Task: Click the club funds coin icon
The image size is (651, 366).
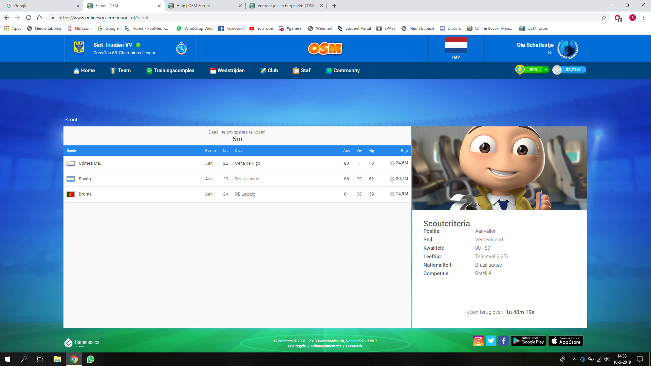Action: coord(557,70)
